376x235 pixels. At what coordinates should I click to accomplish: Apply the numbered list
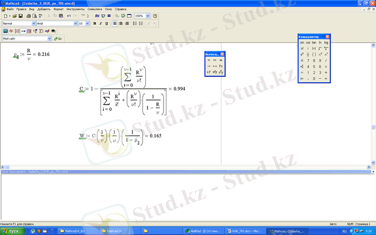point(141,23)
